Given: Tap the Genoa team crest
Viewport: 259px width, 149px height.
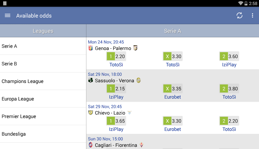Looking at the screenshot, I should [91, 48].
